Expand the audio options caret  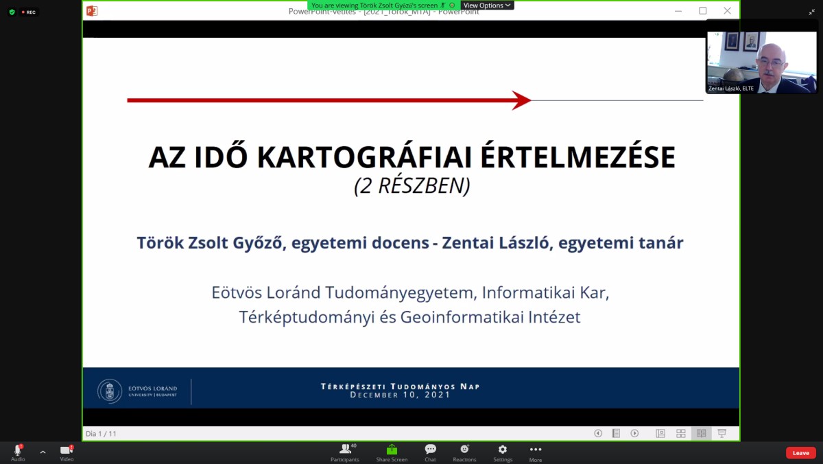pos(43,452)
